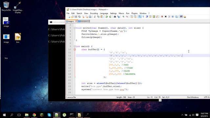210x118 pixels.
Task: Click the Administrator command prompt title bar
Action: (x=57, y=22)
